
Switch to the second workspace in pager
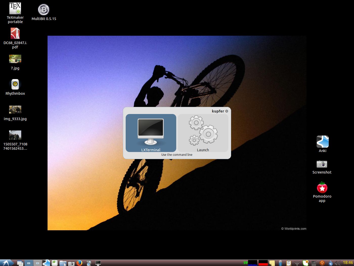pos(37,263)
